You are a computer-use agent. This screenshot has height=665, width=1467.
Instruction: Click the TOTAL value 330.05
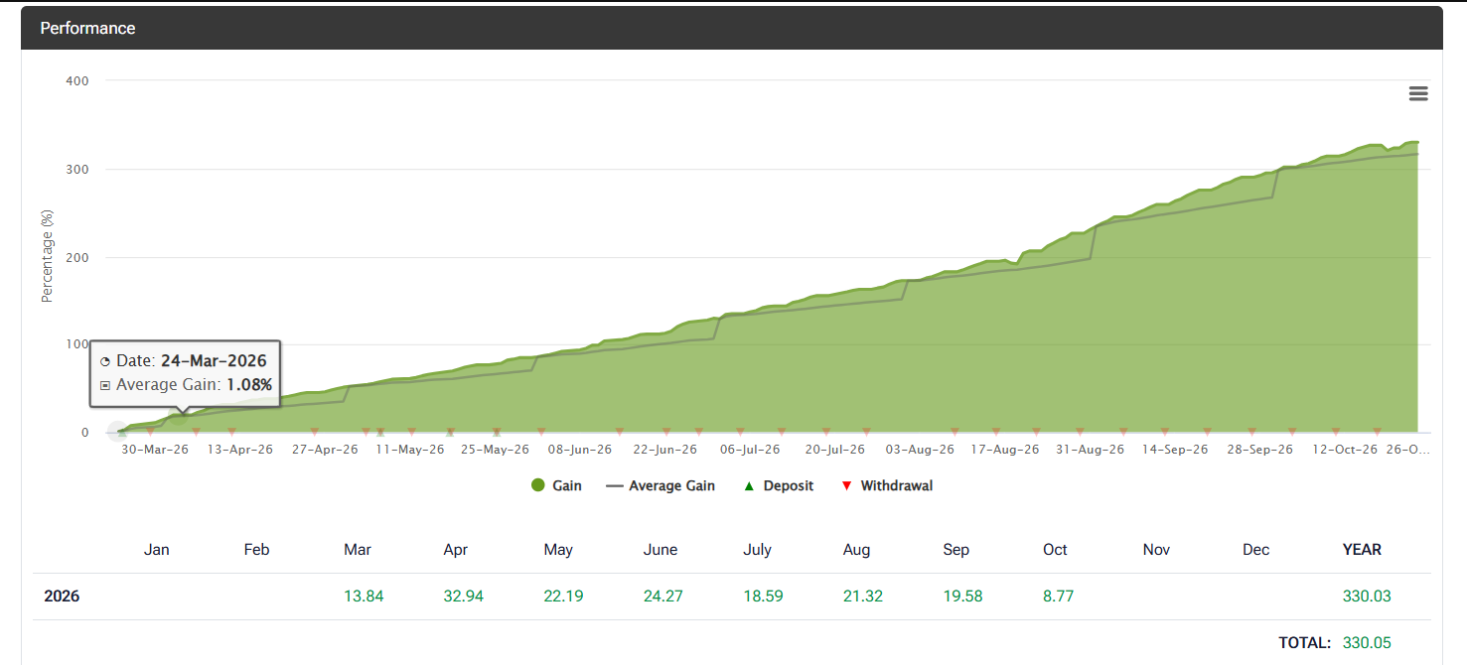coord(1367,643)
